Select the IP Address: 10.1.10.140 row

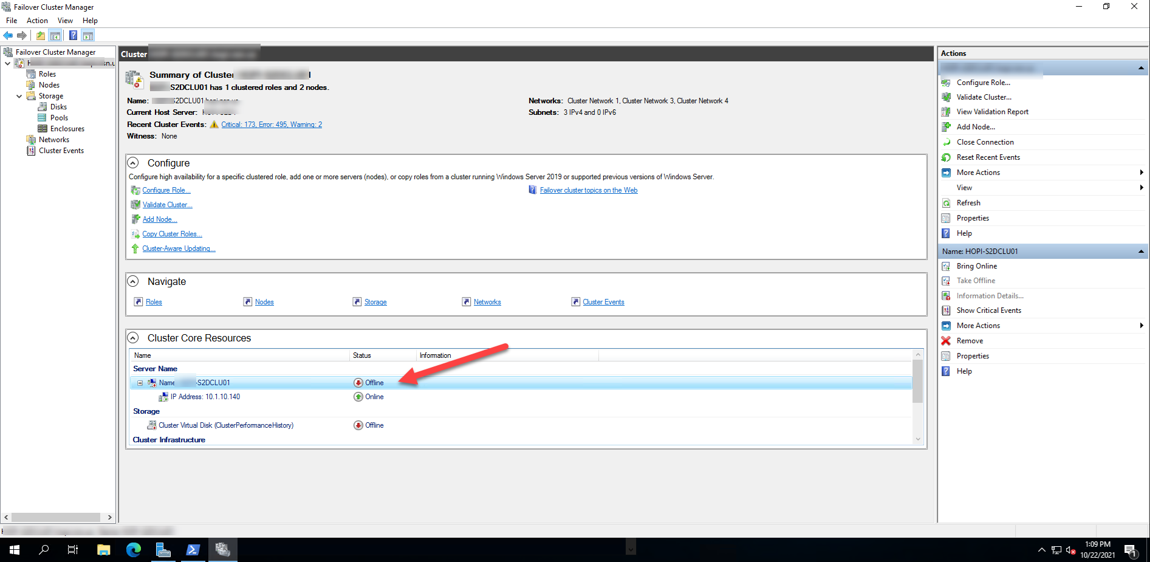click(521, 397)
